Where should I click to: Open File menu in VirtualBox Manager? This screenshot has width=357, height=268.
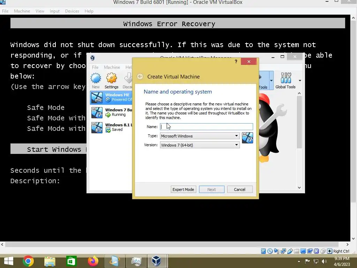pyautogui.click(x=95, y=67)
